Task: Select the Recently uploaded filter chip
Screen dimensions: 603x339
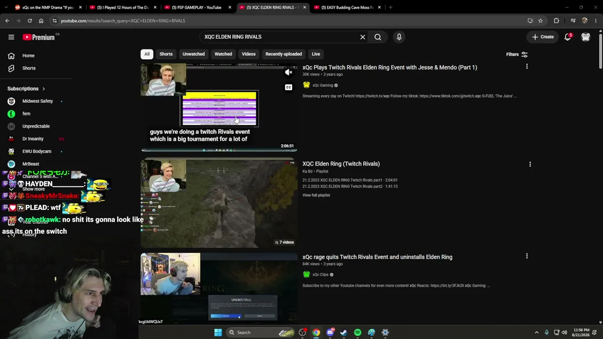Action: [284, 54]
